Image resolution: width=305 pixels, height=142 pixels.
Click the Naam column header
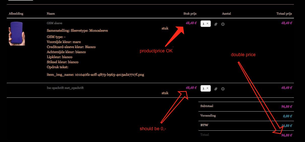pyautogui.click(x=51, y=14)
